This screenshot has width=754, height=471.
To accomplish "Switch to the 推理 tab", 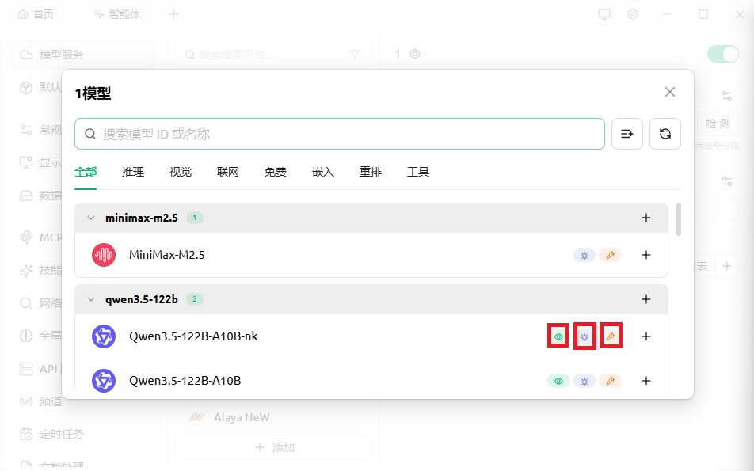I will [x=133, y=172].
